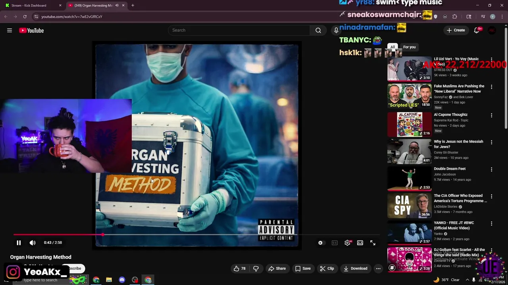Show hidden system tray icons
The image size is (508, 285).
pyautogui.click(x=467, y=280)
